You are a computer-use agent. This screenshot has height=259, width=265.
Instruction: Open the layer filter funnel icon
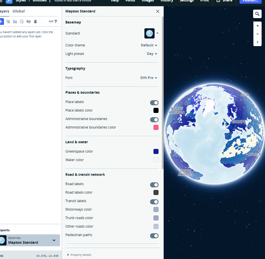[56, 22]
